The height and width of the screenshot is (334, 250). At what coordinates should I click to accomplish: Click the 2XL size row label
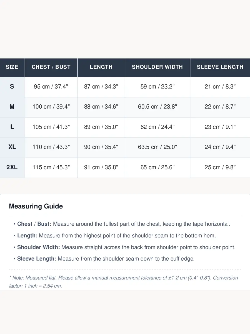[x=12, y=168]
